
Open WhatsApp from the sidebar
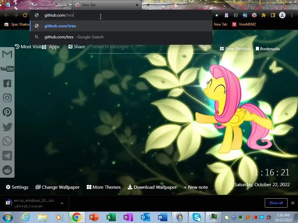pyautogui.click(x=7, y=141)
